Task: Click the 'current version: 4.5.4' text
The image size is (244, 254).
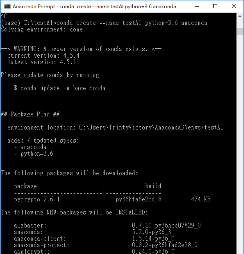Action: click(43, 56)
